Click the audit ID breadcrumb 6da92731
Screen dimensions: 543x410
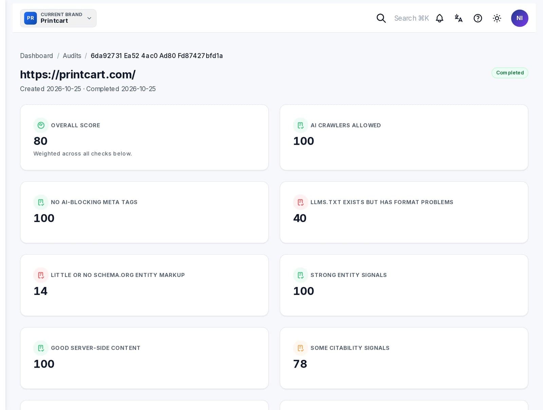[157, 56]
